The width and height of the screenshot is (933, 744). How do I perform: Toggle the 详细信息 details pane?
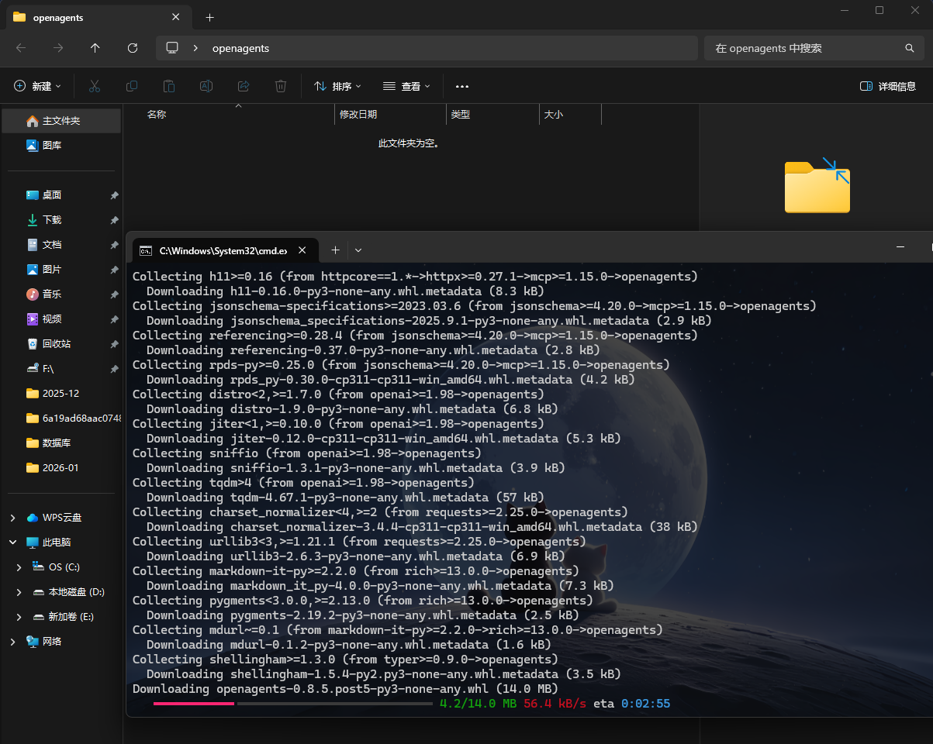pyautogui.click(x=888, y=86)
